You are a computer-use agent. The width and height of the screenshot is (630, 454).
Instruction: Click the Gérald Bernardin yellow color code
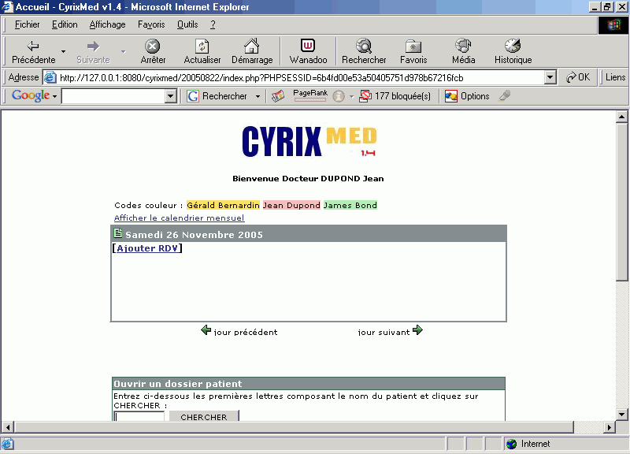point(223,205)
